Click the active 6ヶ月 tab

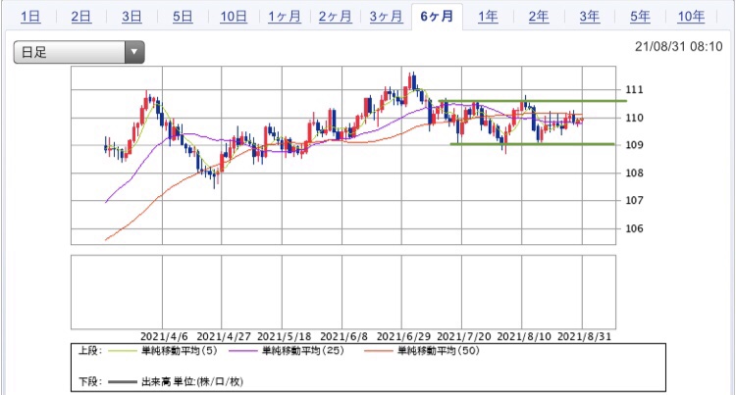[x=437, y=17]
